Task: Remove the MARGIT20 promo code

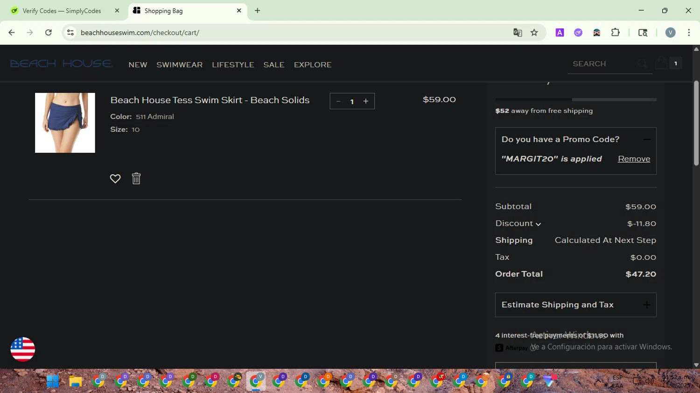Action: 634,159
